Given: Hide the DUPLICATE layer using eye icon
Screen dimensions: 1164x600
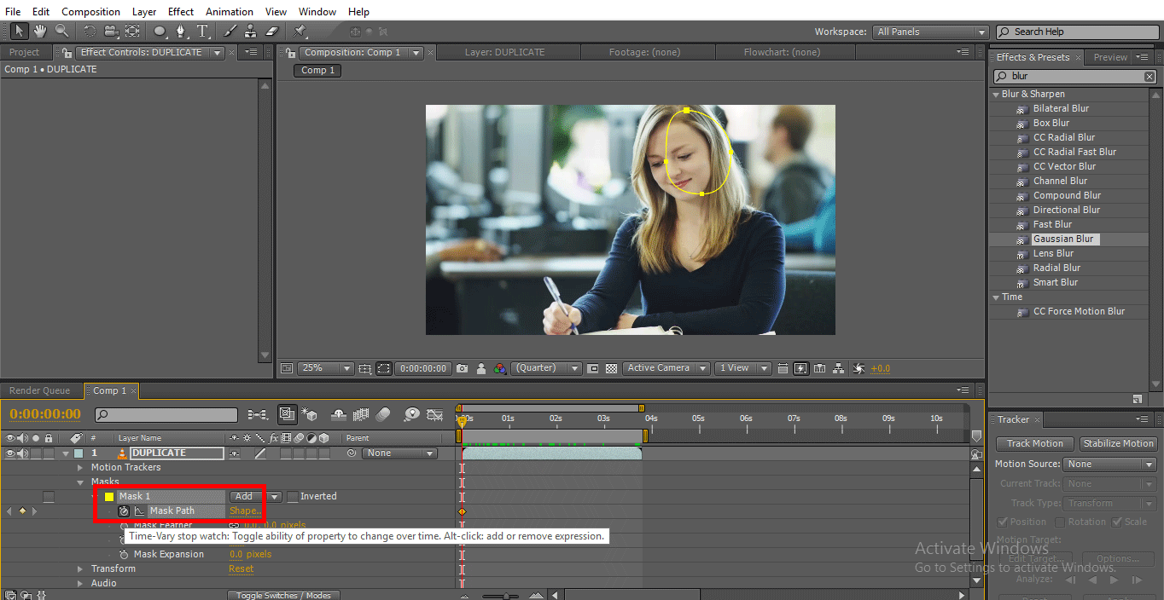Looking at the screenshot, I should point(10,453).
